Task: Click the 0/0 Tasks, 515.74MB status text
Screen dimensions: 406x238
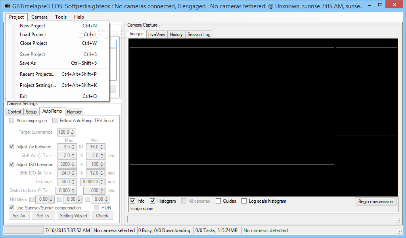Action: (216, 230)
